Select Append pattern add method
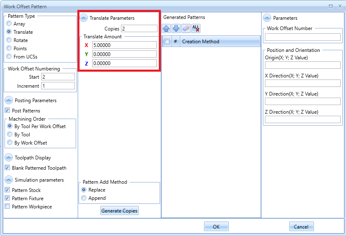The height and width of the screenshot is (236, 346). click(x=84, y=198)
